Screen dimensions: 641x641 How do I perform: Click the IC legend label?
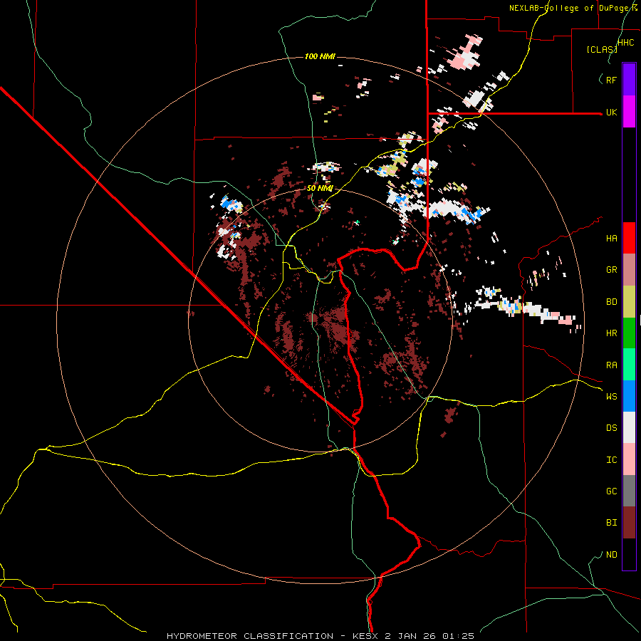(x=611, y=460)
